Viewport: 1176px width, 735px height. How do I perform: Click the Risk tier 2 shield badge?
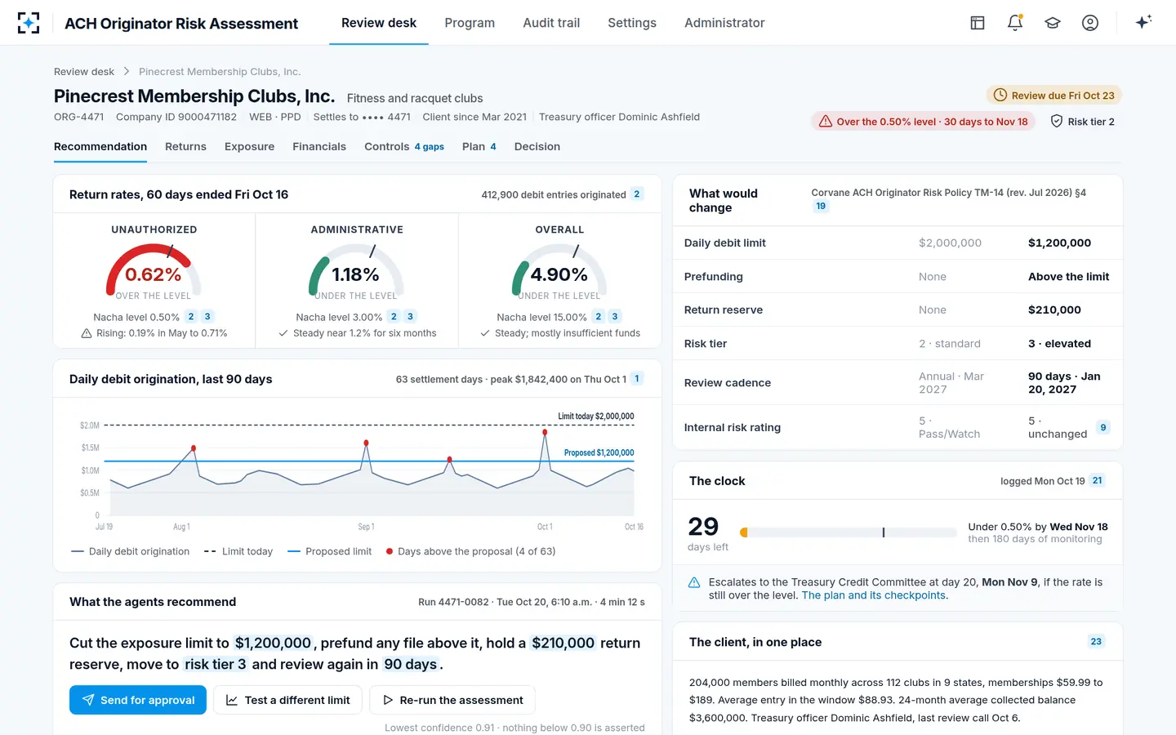(1082, 122)
